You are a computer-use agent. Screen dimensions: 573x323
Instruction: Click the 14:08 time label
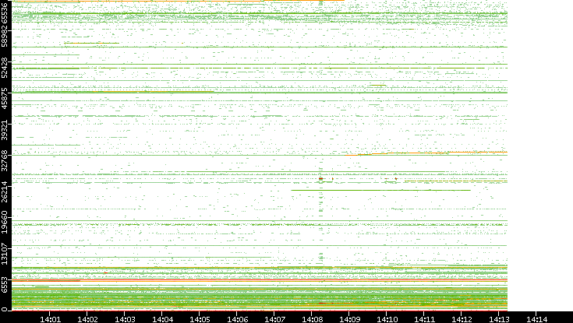(x=313, y=318)
